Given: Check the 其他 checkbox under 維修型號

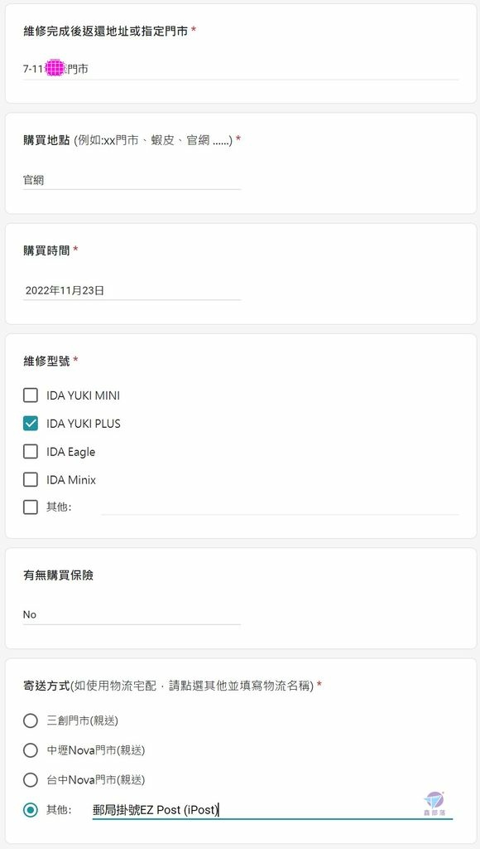Looking at the screenshot, I should click(31, 507).
